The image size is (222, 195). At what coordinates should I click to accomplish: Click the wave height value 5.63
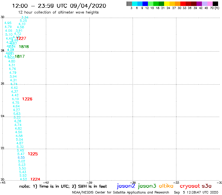click(17, 114)
